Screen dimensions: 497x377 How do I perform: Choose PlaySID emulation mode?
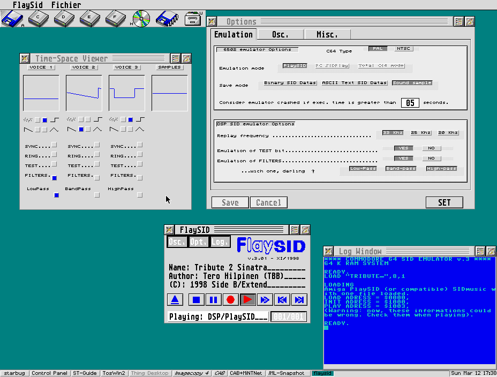pyautogui.click(x=295, y=65)
